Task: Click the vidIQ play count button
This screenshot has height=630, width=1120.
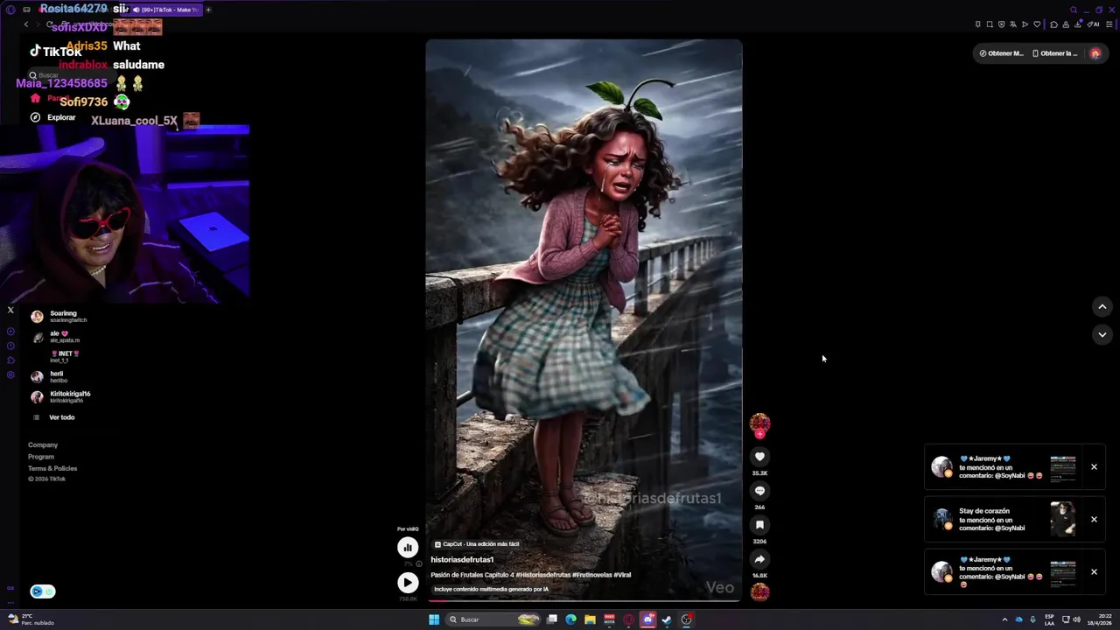Action: [x=408, y=583]
